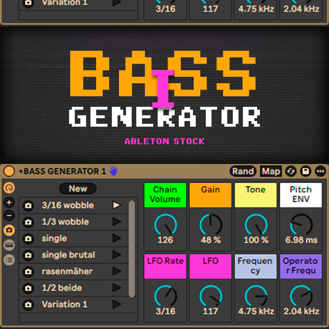Launch the rasenmäher variation
The width and height of the screenshot is (329, 329).
click(x=117, y=271)
